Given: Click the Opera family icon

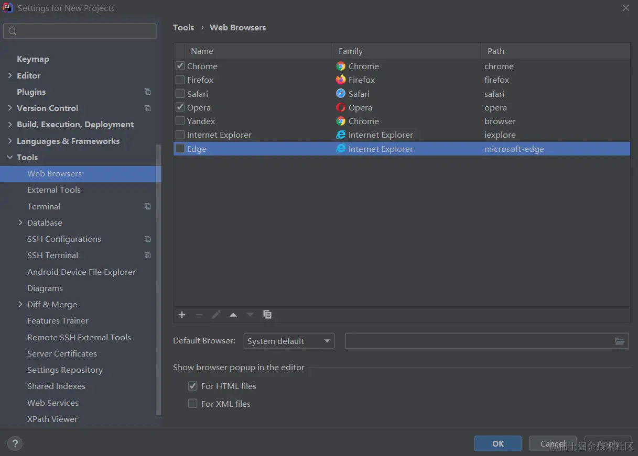Looking at the screenshot, I should 341,107.
